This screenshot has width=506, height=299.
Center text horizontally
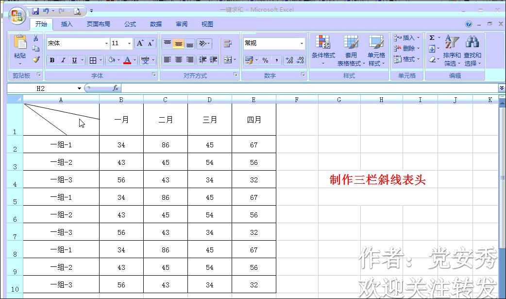(178, 60)
